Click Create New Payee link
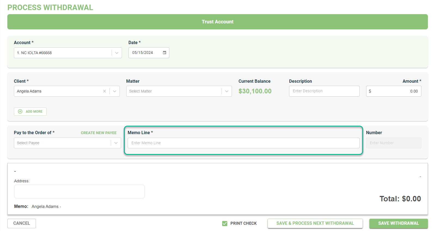 (99, 133)
